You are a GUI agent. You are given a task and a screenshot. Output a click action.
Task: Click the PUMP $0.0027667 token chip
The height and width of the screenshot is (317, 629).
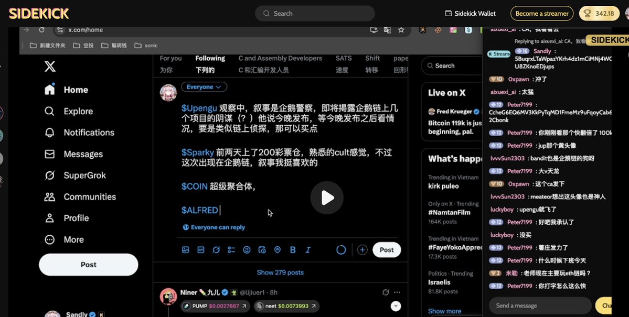(215, 306)
